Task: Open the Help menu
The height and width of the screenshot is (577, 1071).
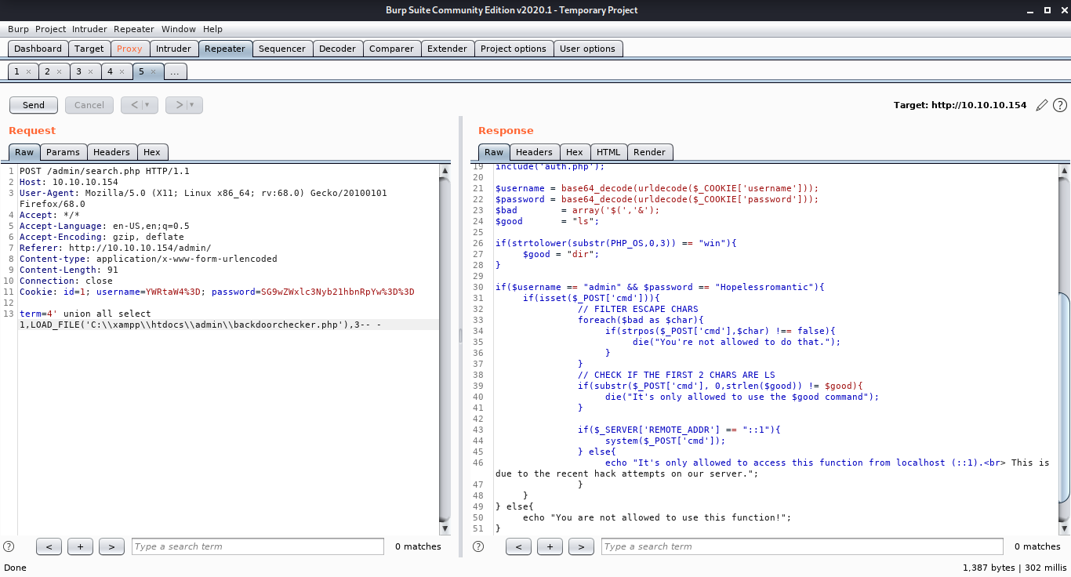Action: coord(212,29)
